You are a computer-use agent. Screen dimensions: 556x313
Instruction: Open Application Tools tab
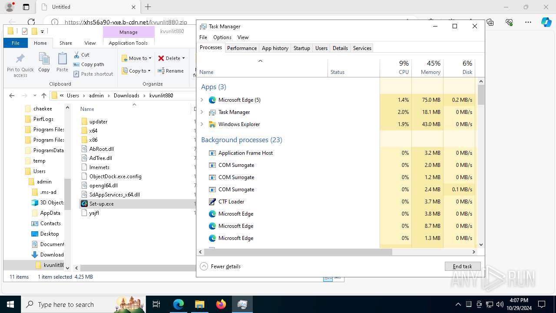point(128,43)
